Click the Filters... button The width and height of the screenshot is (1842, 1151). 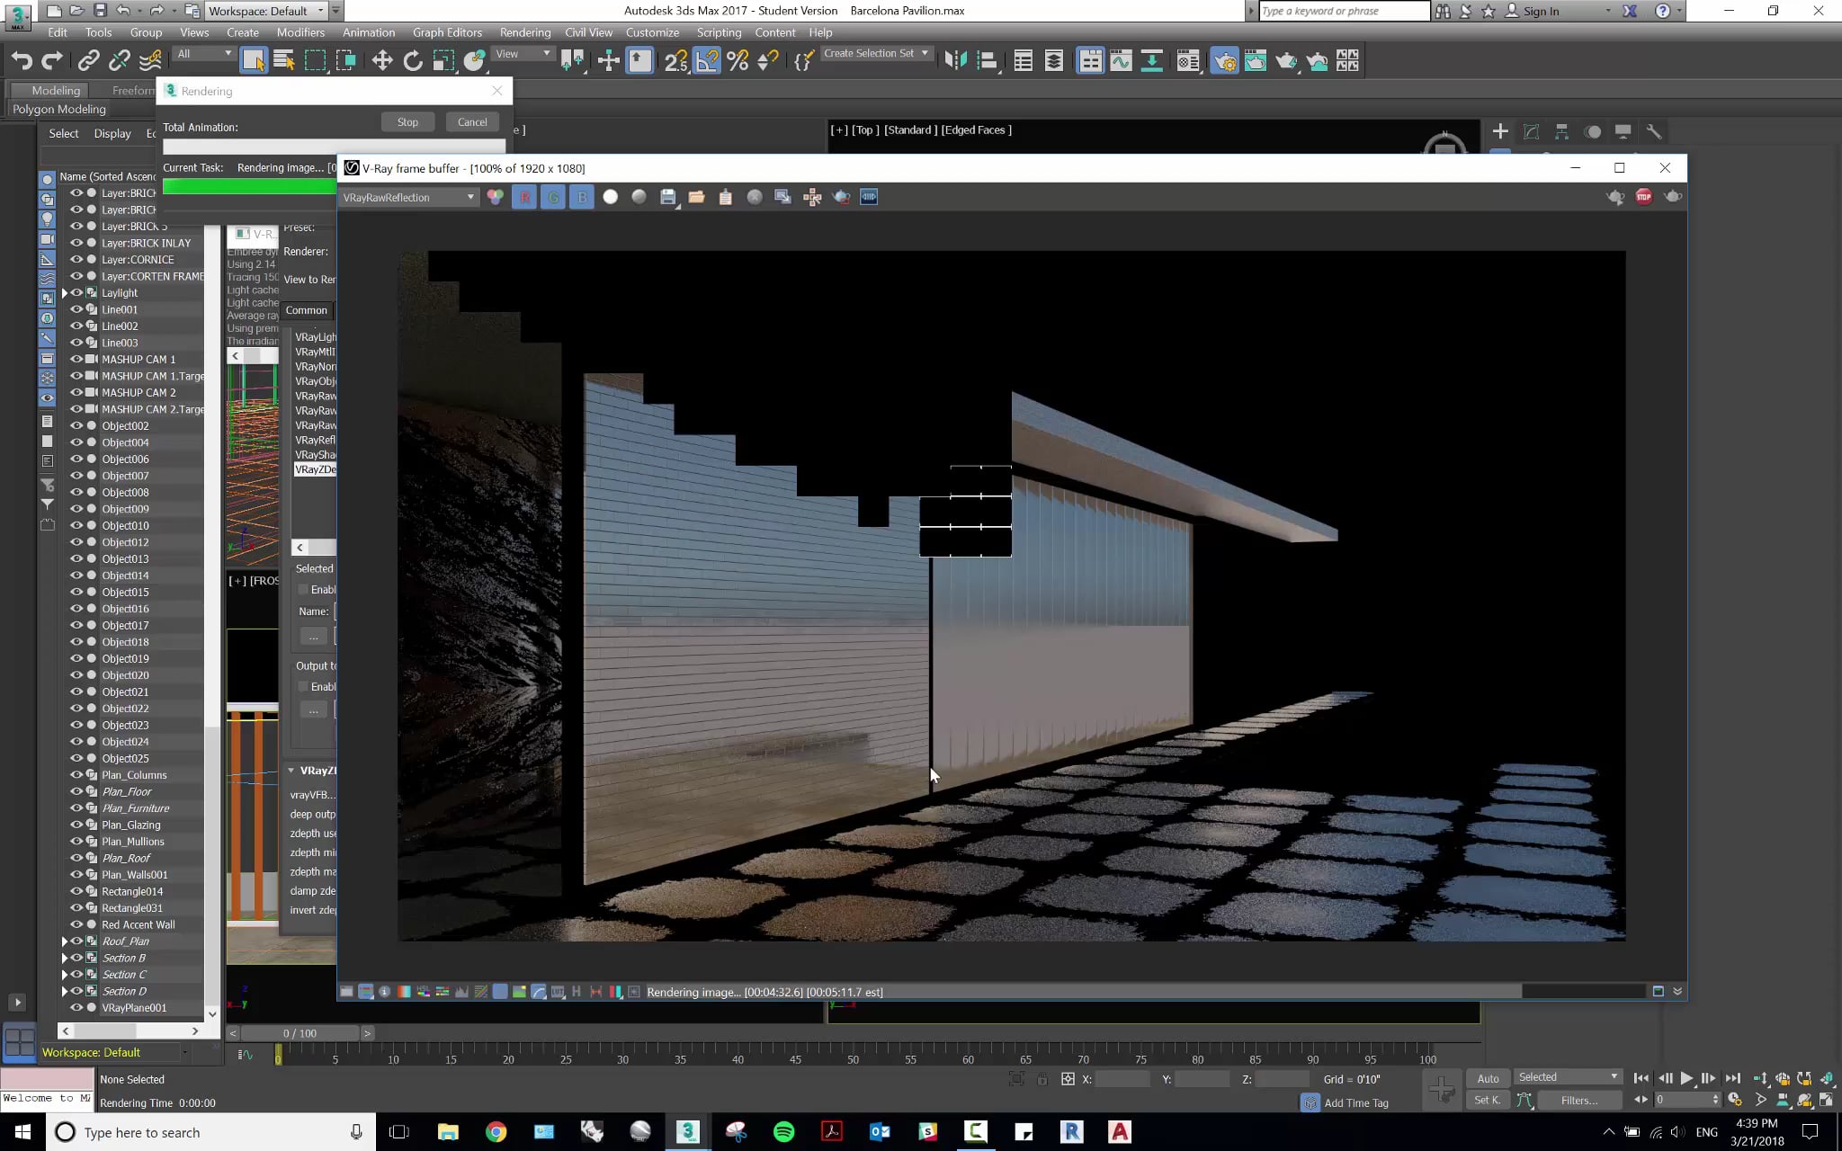click(x=1579, y=1100)
